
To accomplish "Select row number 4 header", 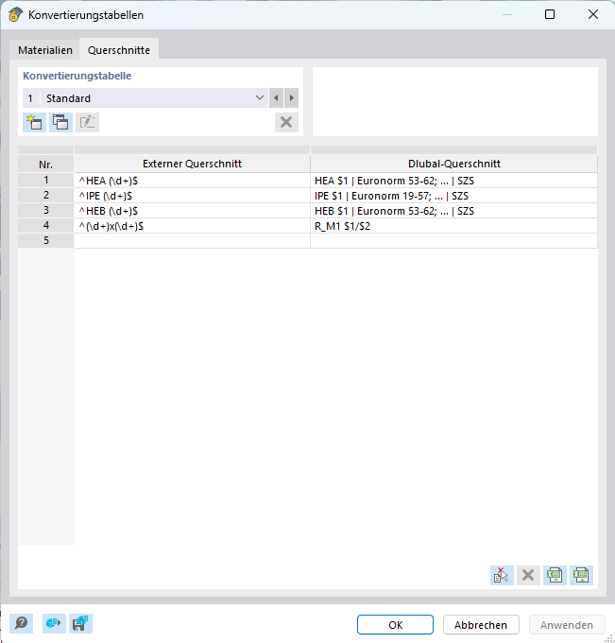I will click(x=46, y=226).
